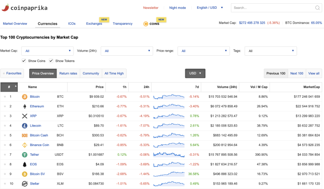
Task: Click the Litecoin logo icon
Action: pos(25,126)
